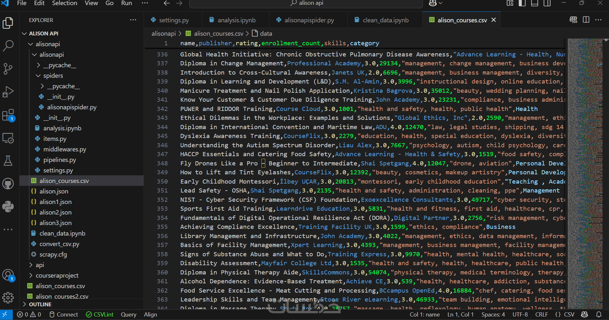This screenshot has width=609, height=320.
Task: Toggle the bottom panel
Action: [x=535, y=3]
